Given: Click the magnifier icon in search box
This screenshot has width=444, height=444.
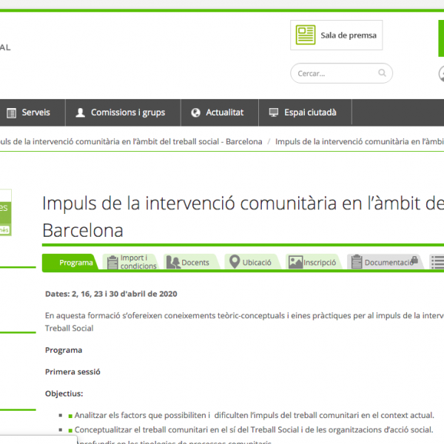Looking at the screenshot, I should click(x=382, y=73).
